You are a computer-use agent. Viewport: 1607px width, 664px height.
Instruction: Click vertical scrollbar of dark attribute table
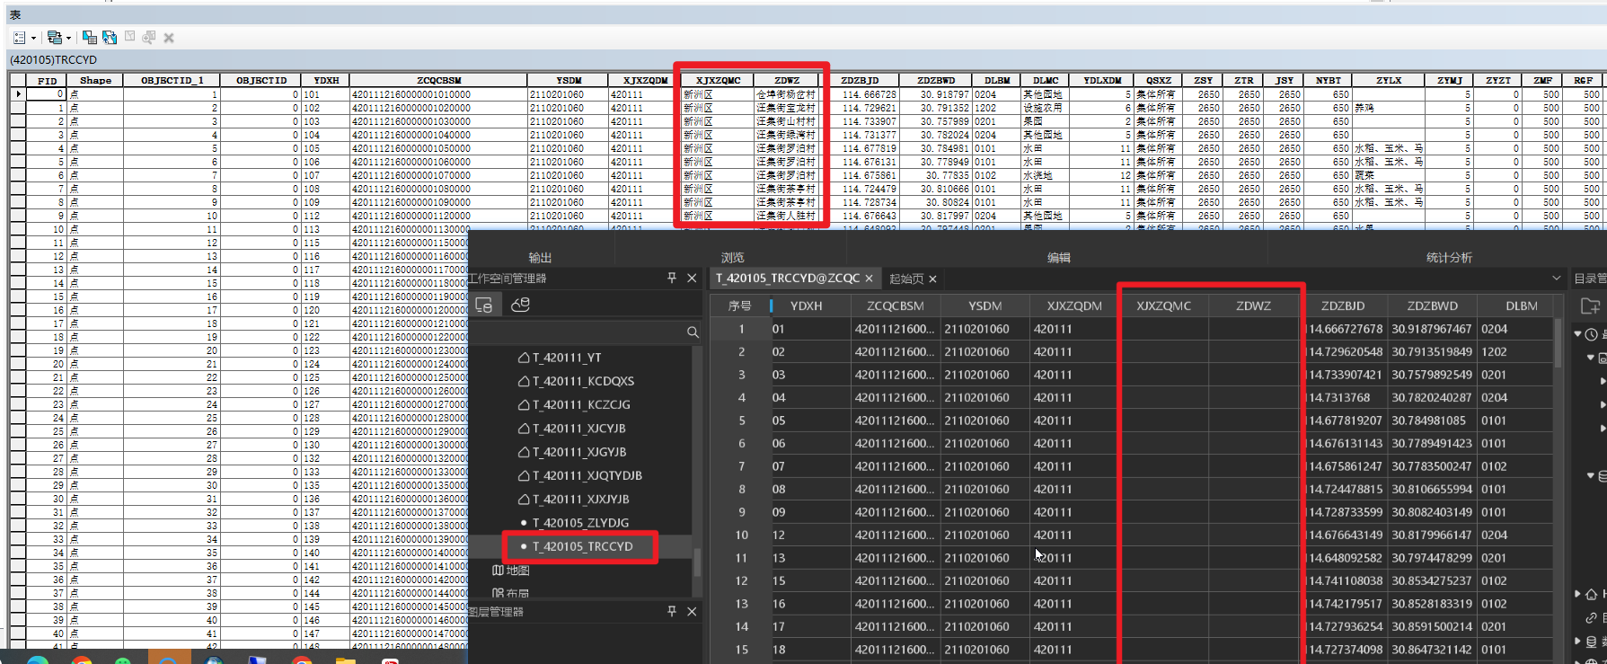click(1558, 343)
